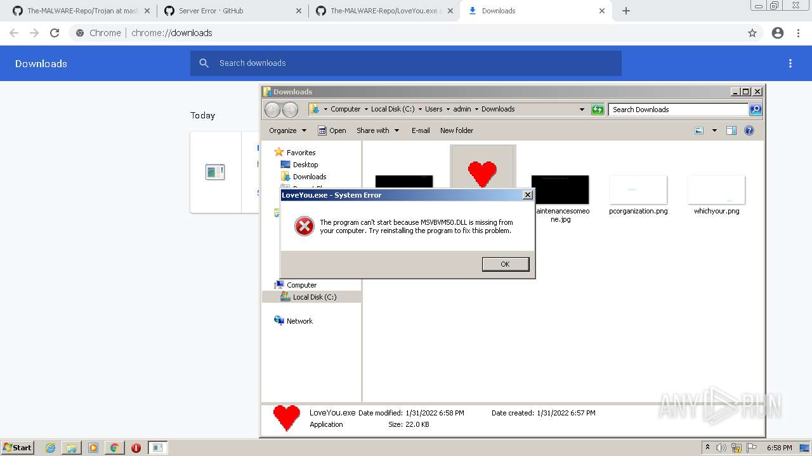Click Users in the address breadcrumb
Image resolution: width=812 pixels, height=456 pixels.
pos(434,109)
